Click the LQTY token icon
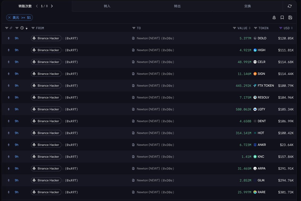The height and width of the screenshot is (201, 301). pos(255,109)
